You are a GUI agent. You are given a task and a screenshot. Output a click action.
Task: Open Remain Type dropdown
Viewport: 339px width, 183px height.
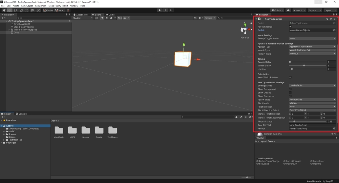(x=312, y=54)
